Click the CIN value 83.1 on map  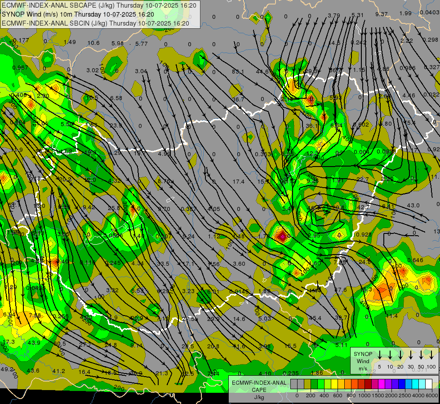238,72
